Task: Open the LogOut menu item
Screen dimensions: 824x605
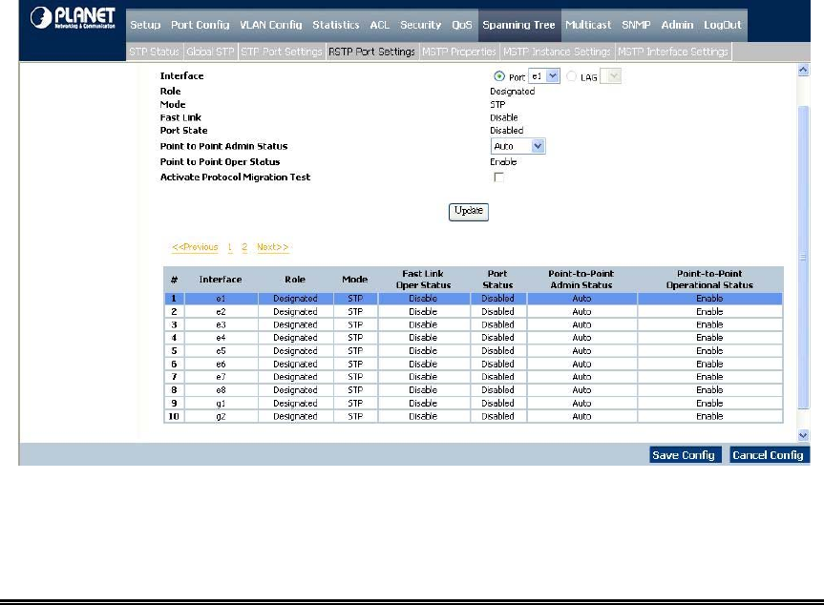Action: click(x=722, y=25)
